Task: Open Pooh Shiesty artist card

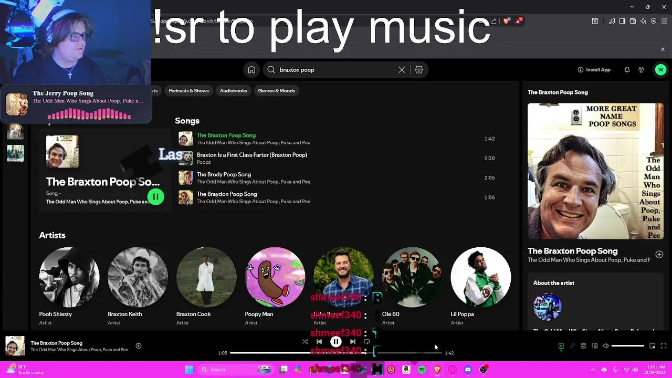Action: point(69,287)
